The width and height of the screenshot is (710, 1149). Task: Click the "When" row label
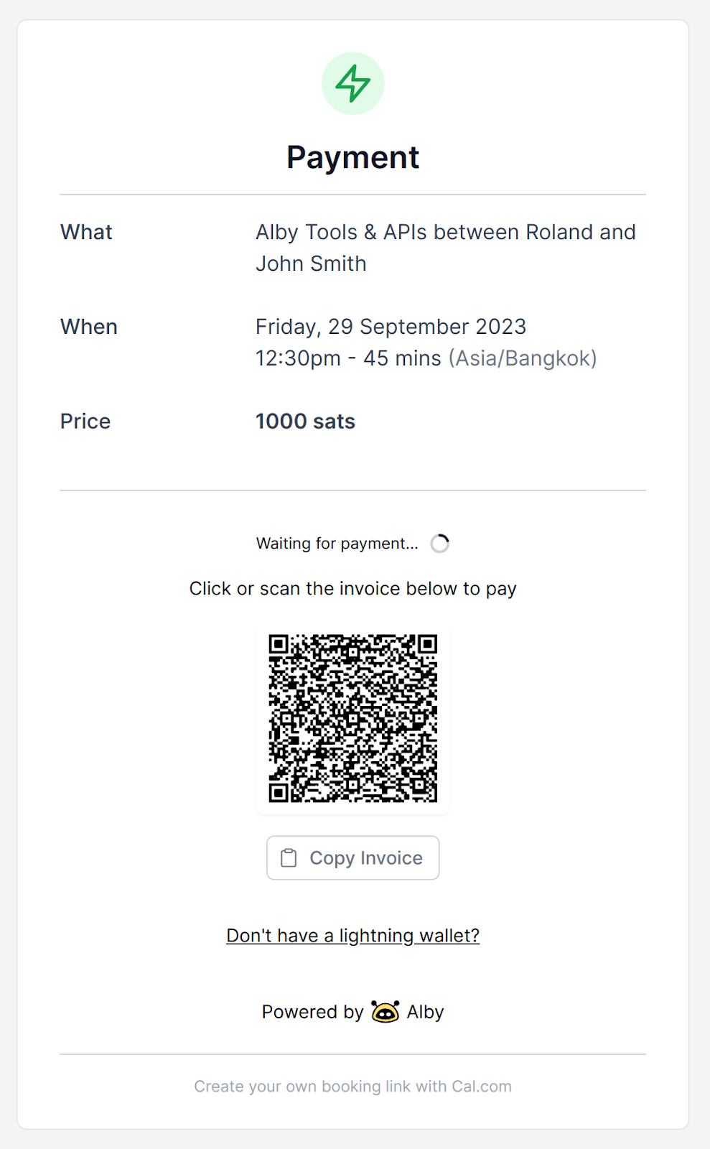pyautogui.click(x=89, y=327)
